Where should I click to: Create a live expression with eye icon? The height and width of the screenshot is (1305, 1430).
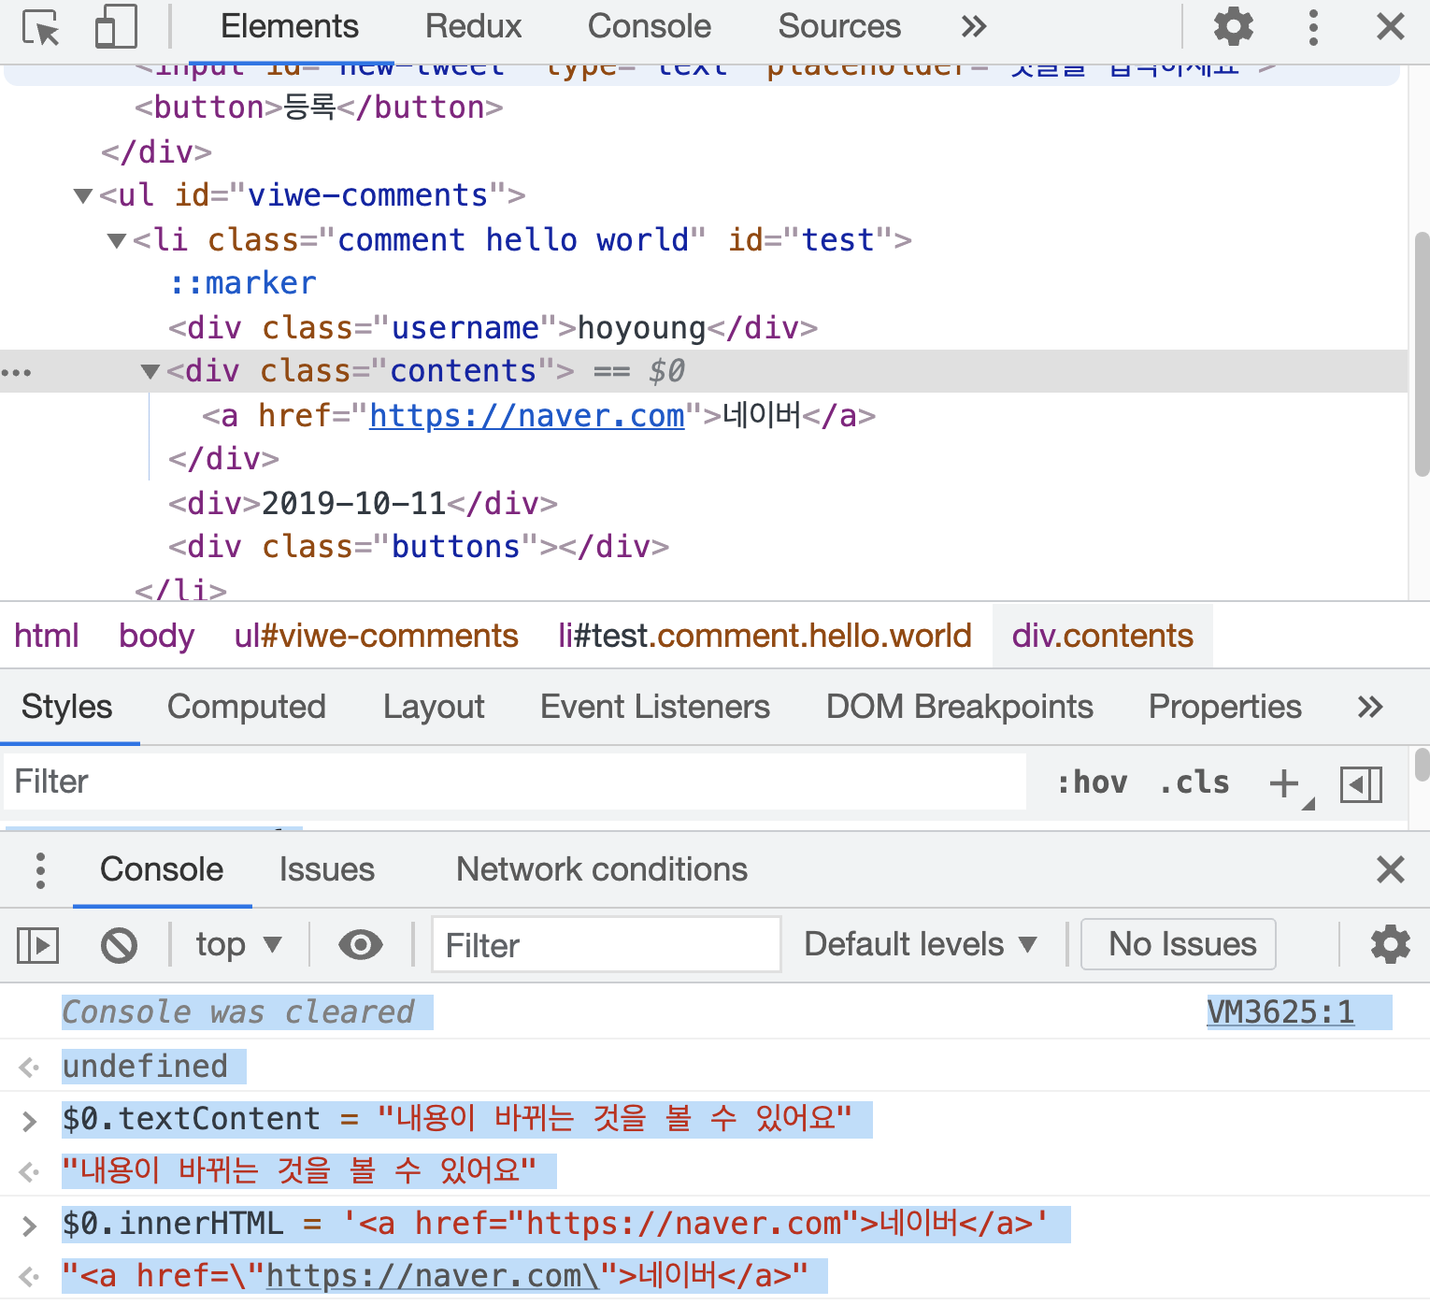point(361,945)
